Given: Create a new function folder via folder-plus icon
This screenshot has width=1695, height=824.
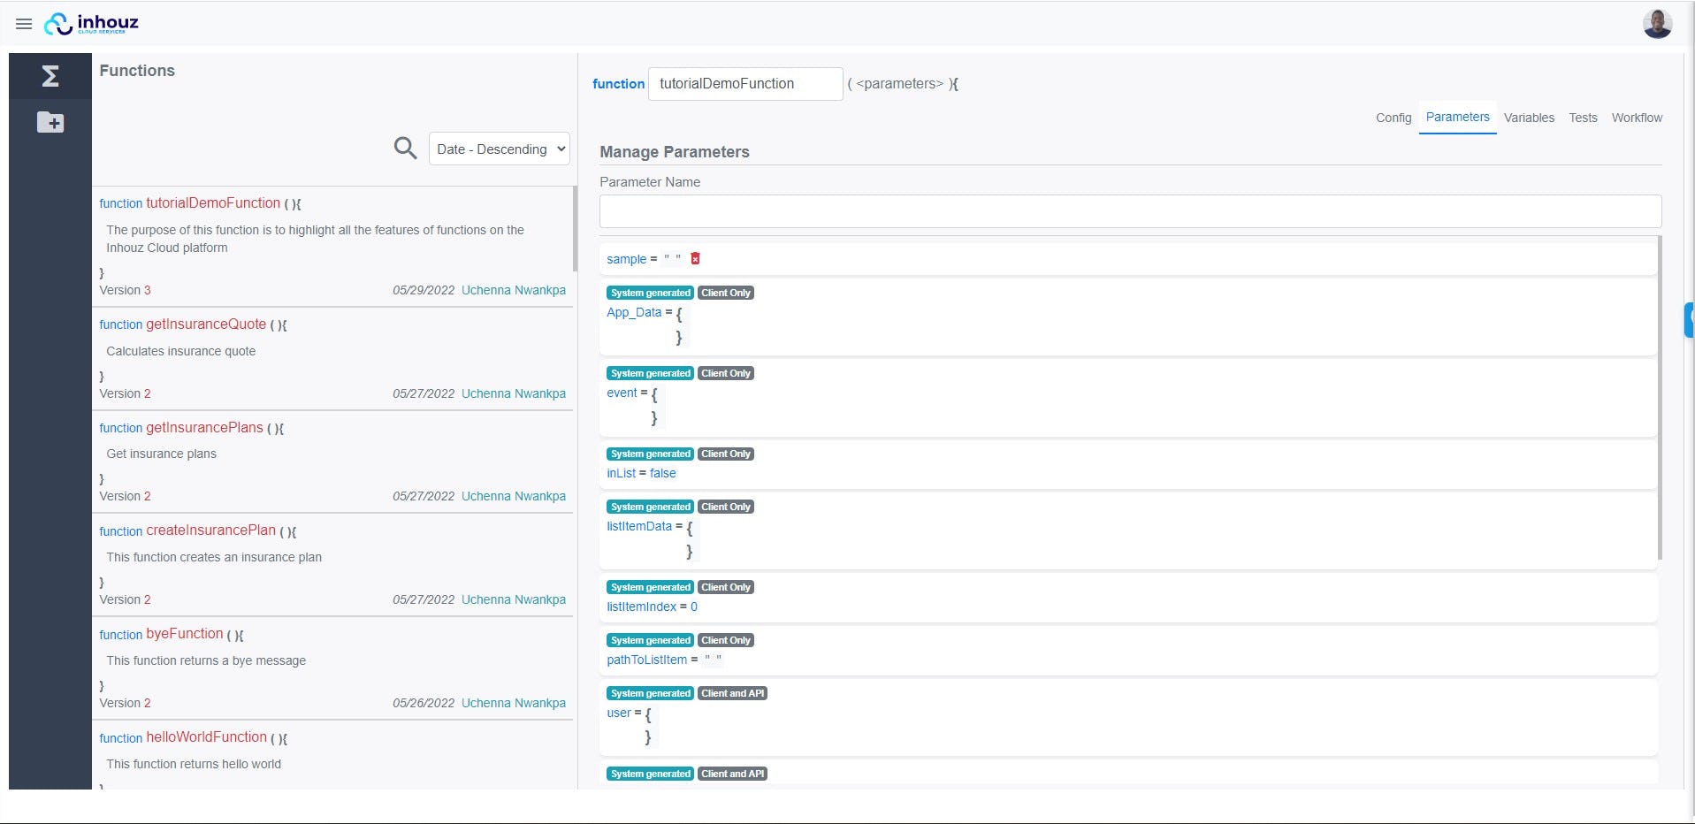Looking at the screenshot, I should [x=50, y=123].
